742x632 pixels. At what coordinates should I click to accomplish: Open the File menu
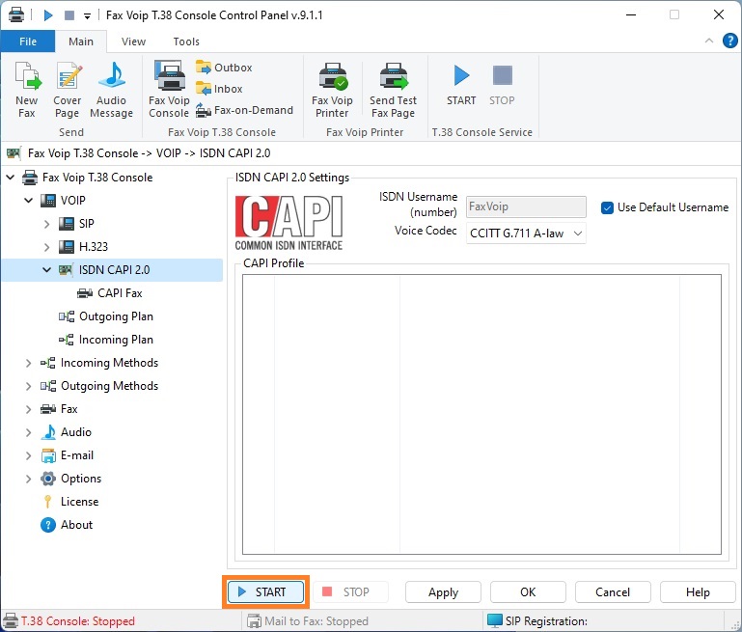[x=28, y=41]
